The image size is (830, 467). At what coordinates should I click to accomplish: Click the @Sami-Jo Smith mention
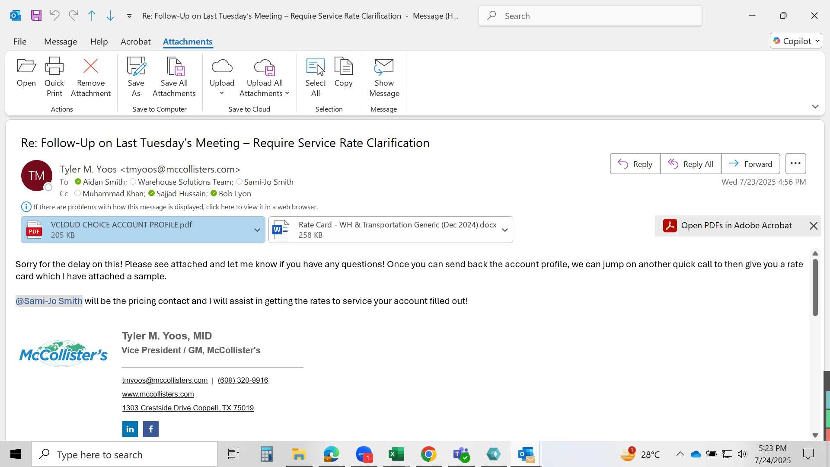point(49,301)
